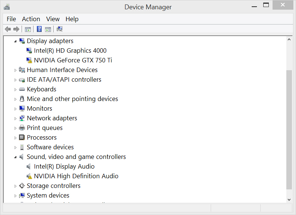Viewport: 296px width, 215px height.
Task: Expand the Software devices node
Action: [15, 147]
